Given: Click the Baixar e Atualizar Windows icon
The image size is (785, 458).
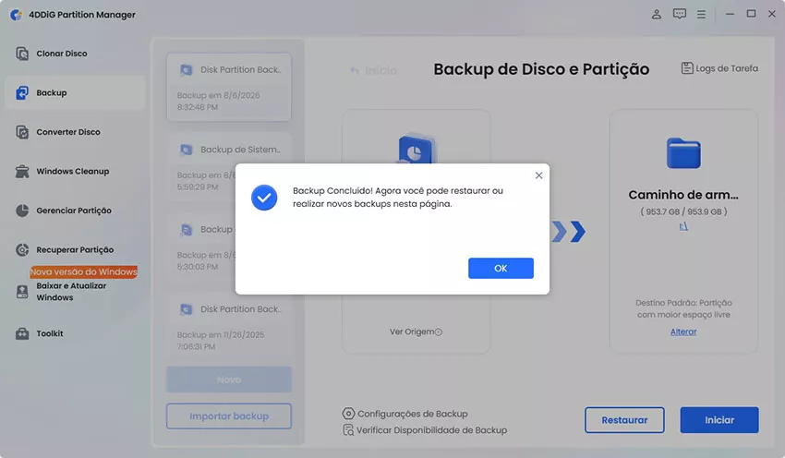Looking at the screenshot, I should tap(22, 292).
